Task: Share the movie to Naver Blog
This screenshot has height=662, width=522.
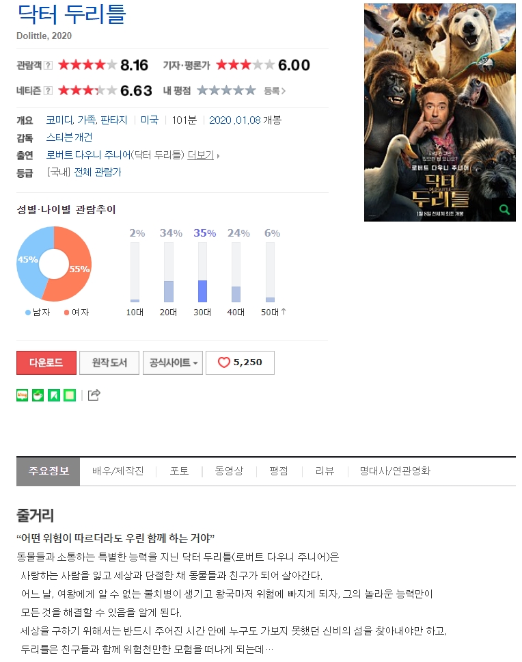Action: pyautogui.click(x=23, y=395)
